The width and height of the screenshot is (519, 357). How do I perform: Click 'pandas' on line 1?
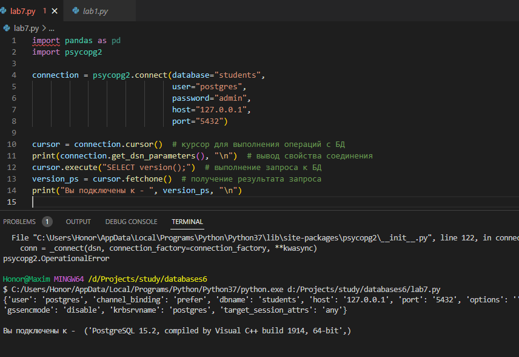pyautogui.click(x=78, y=41)
